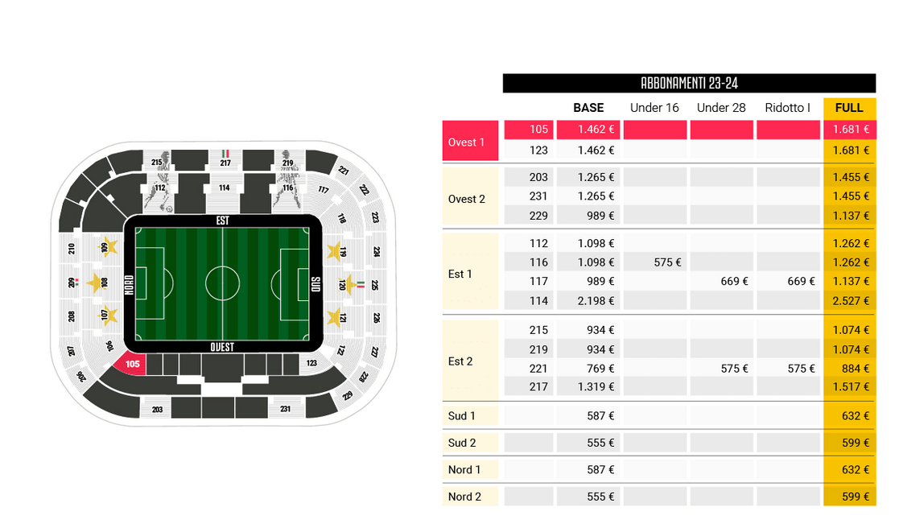This screenshot has height=524, width=899.
Task: Click the Under 16 price 575 €
Action: [x=667, y=262]
